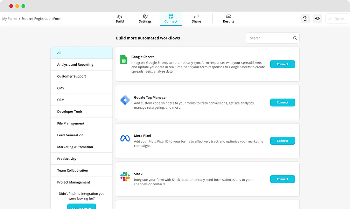Select the All category

coord(82,53)
